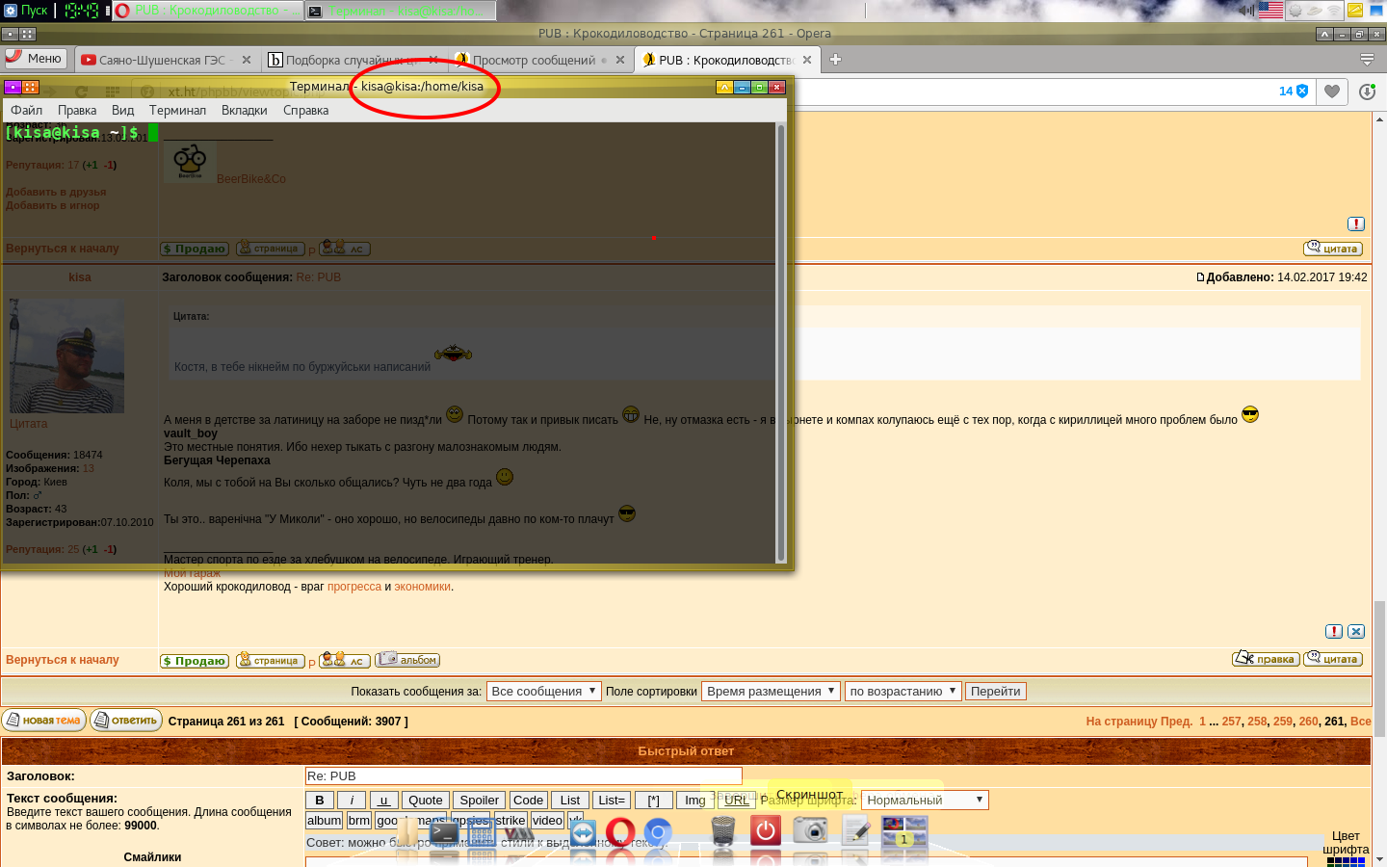Toggle bold formatting with the B button
Viewport: 1387px width, 867px height.
point(320,800)
